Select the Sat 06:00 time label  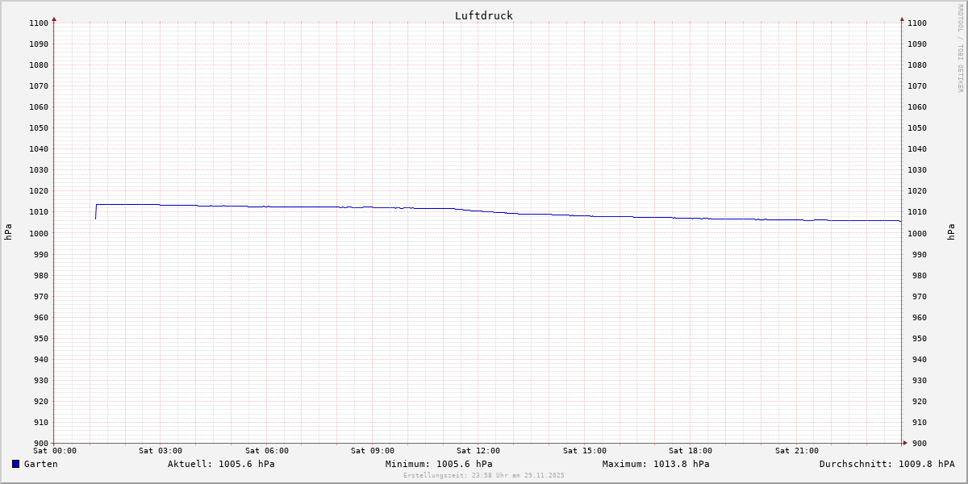(x=266, y=451)
